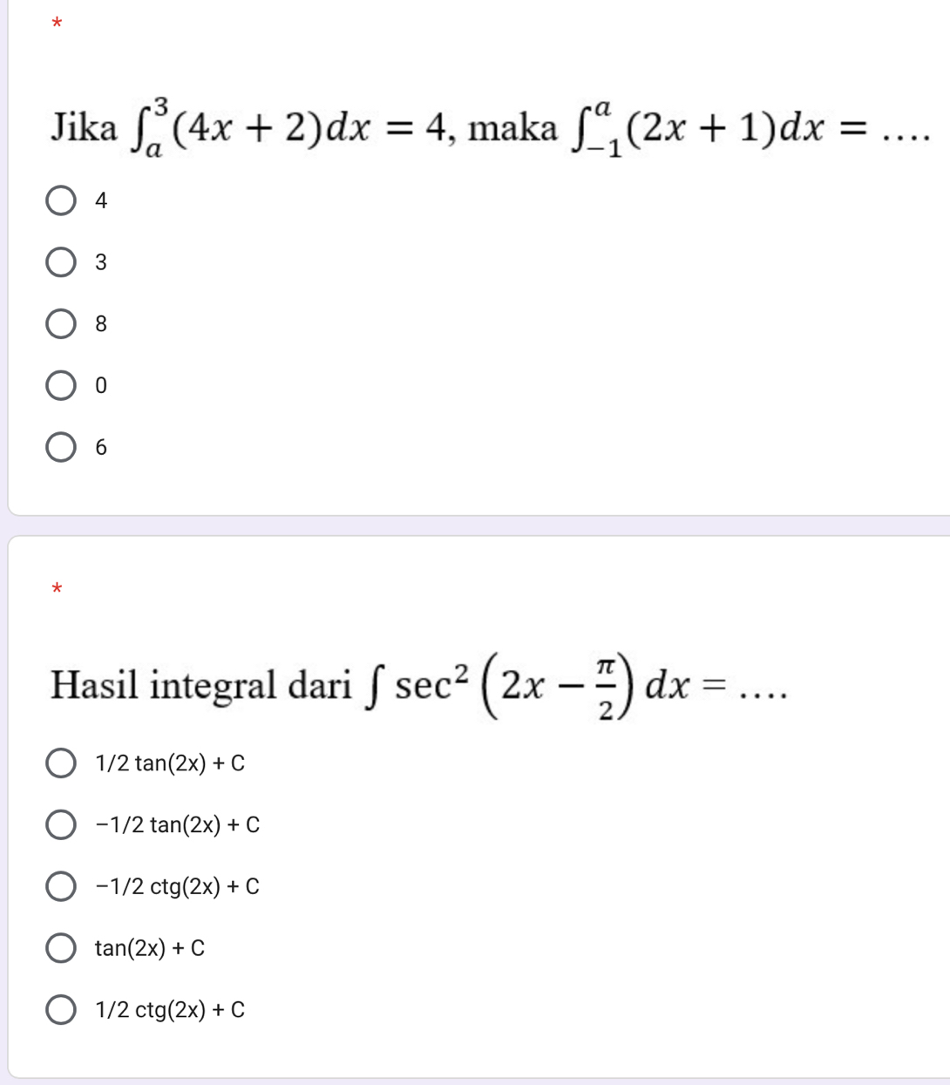Choose the 1/2 ctg(2x) + C option

60,1010
